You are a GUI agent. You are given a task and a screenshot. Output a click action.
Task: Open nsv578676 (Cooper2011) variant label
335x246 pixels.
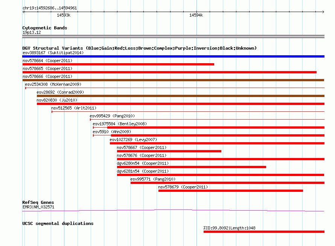(x=142, y=155)
